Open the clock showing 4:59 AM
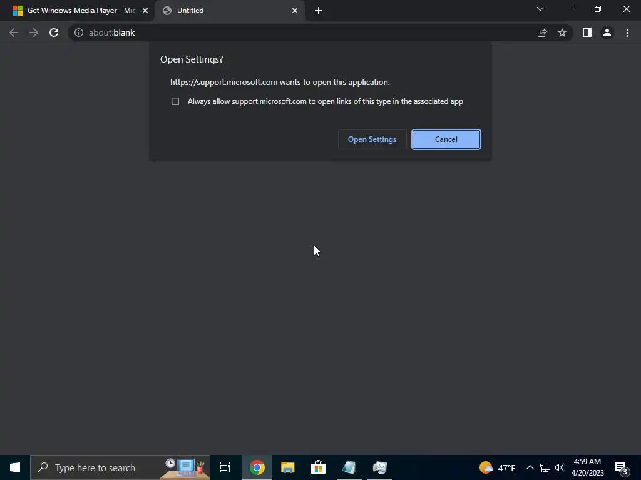The image size is (641, 480). 587,467
